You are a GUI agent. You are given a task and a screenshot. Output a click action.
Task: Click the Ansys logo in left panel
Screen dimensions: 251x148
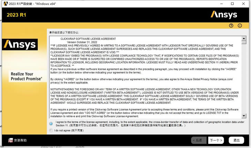(x=20, y=45)
